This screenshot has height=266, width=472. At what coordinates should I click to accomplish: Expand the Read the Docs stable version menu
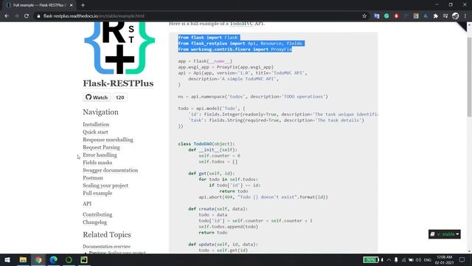coord(444,234)
